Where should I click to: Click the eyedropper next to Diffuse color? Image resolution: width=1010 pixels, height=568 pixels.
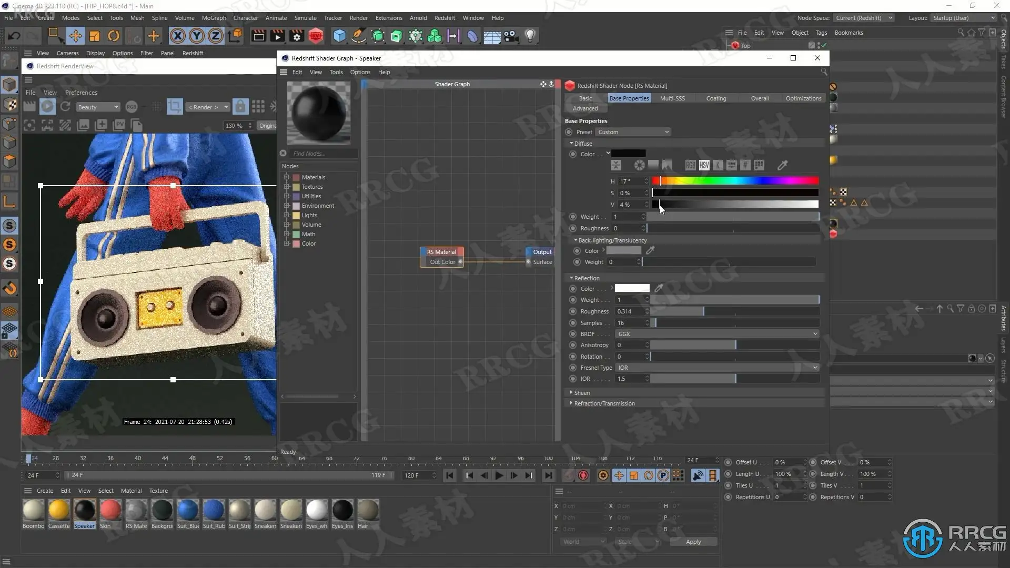click(782, 165)
